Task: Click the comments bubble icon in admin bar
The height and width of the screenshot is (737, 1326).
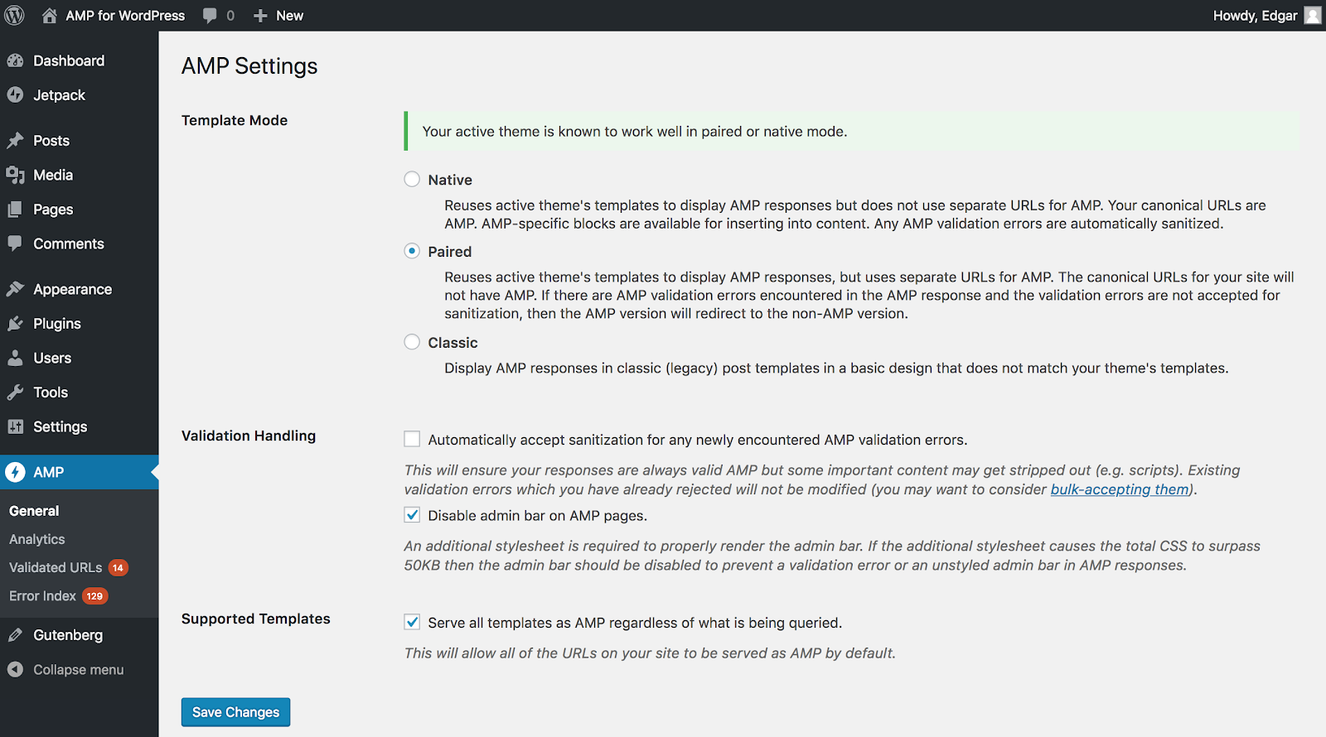Action: 210,16
